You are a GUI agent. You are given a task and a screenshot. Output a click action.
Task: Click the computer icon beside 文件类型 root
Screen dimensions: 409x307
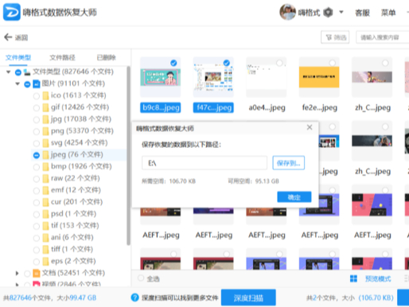[x=27, y=72]
